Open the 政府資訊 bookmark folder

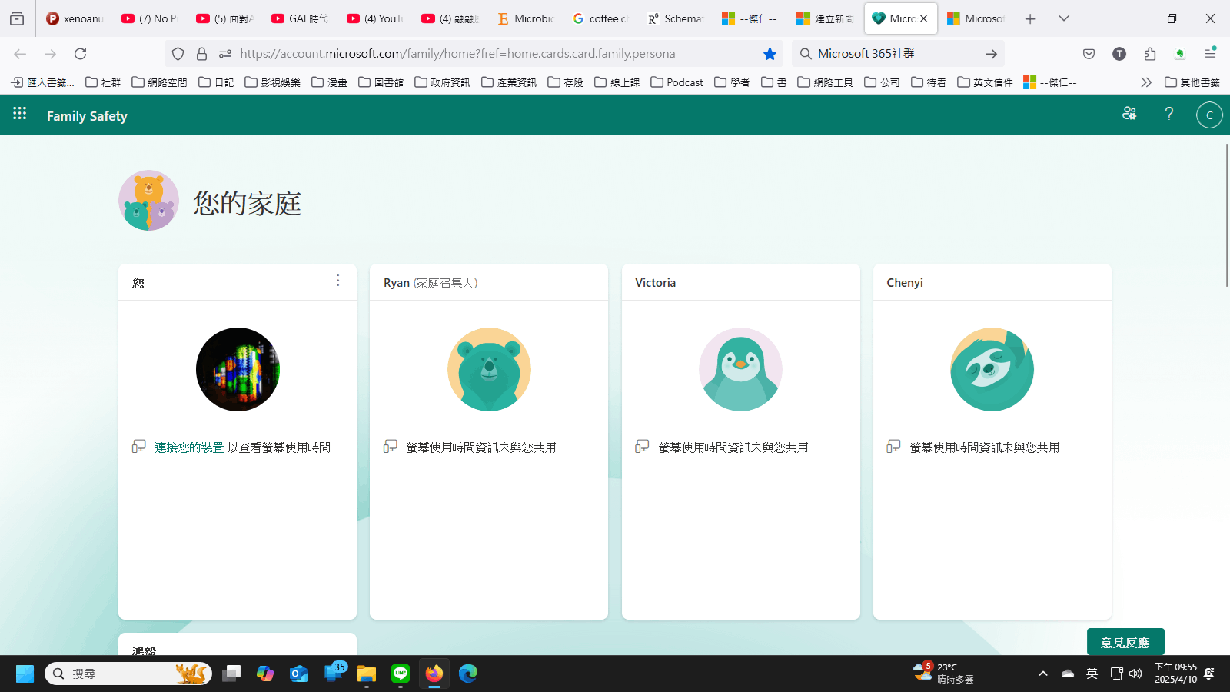click(442, 82)
